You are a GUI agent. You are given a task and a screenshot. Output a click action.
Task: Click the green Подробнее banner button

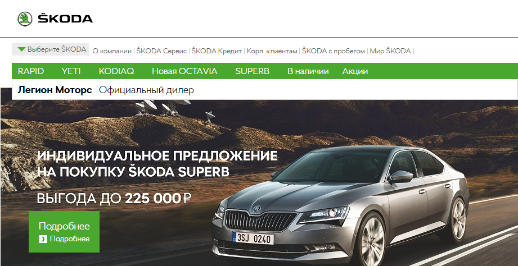pos(64,232)
